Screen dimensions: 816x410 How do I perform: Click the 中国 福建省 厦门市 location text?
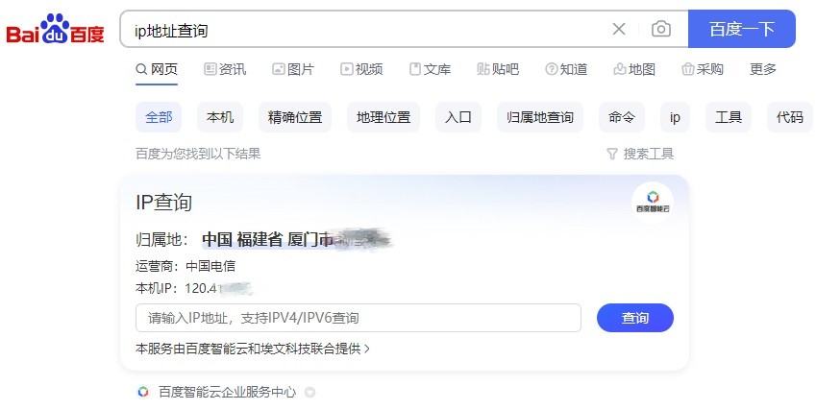(267, 239)
